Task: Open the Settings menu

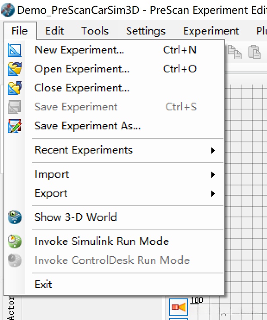Action: pos(146,31)
